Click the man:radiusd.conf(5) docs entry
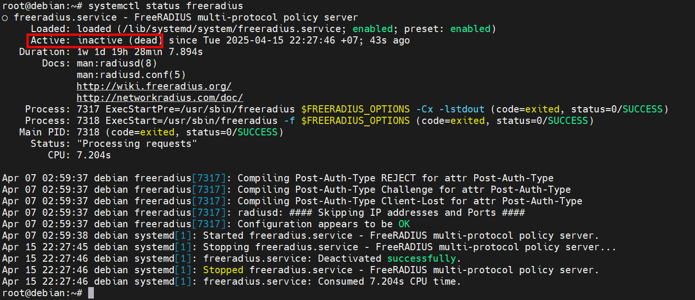Viewport: 695px width, 300px height. pyautogui.click(x=131, y=75)
